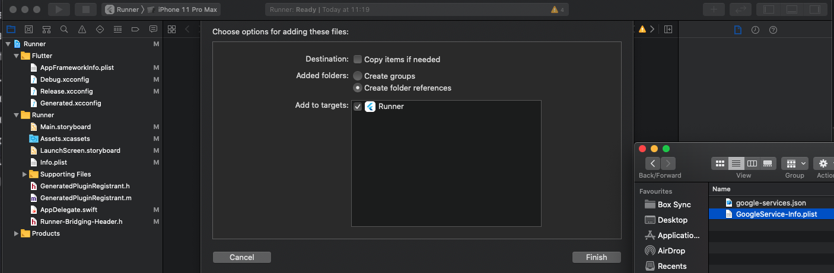Select Runner-Bridging-Header.h in navigator

[81, 221]
